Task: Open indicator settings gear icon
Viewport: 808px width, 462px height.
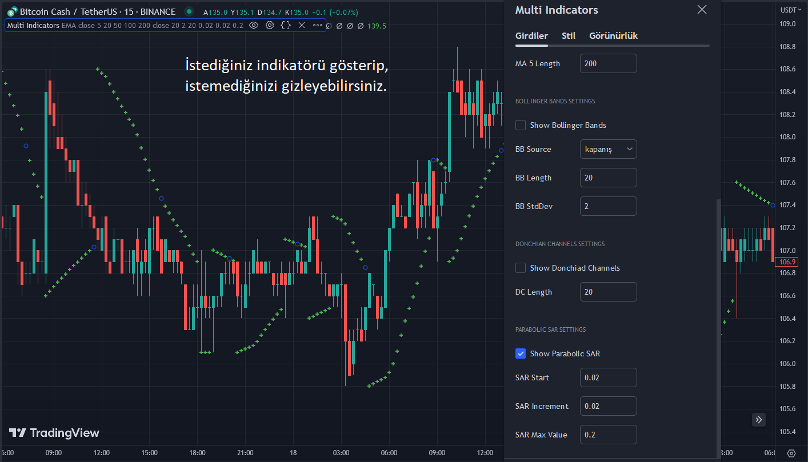Action: click(270, 25)
